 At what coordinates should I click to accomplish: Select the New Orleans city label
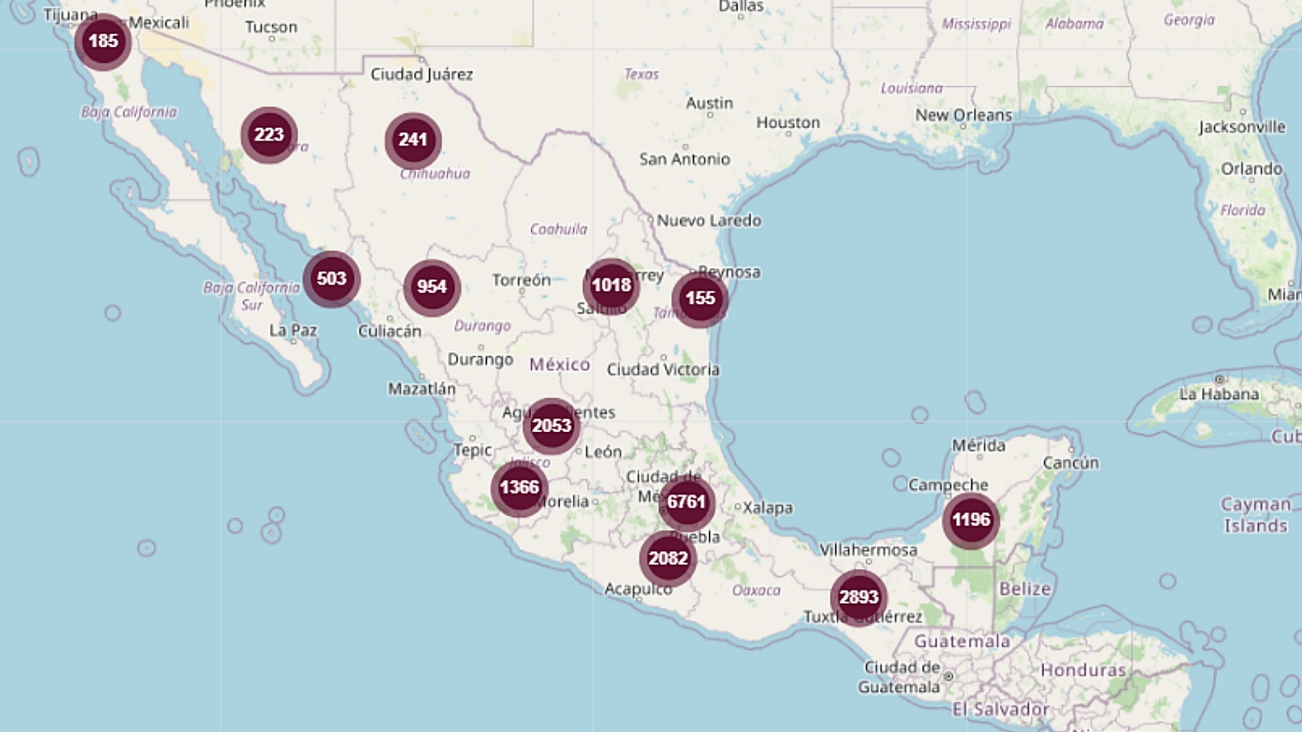[963, 115]
